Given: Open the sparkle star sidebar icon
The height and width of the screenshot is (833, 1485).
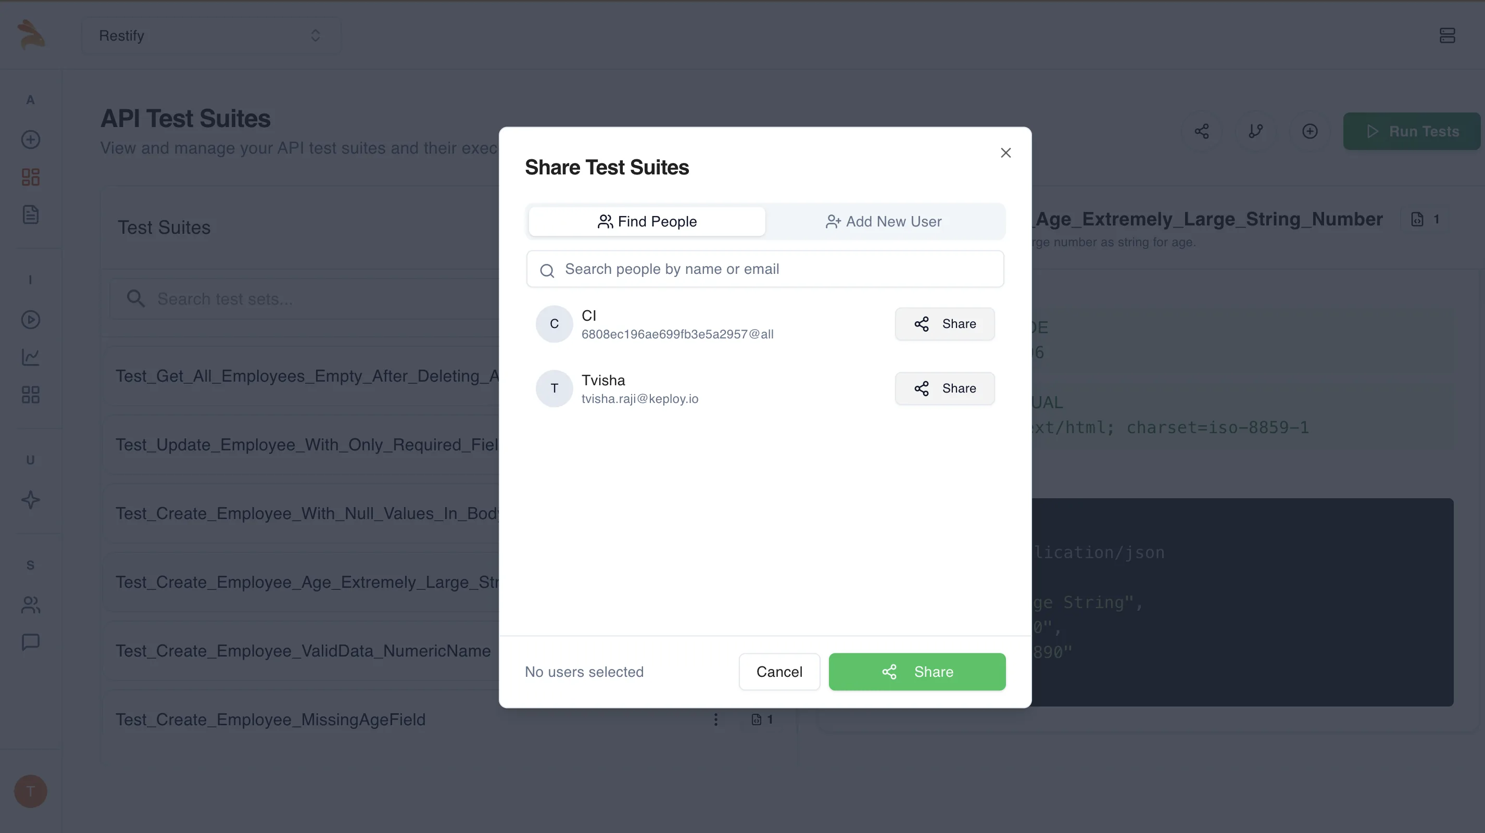Looking at the screenshot, I should 31,500.
